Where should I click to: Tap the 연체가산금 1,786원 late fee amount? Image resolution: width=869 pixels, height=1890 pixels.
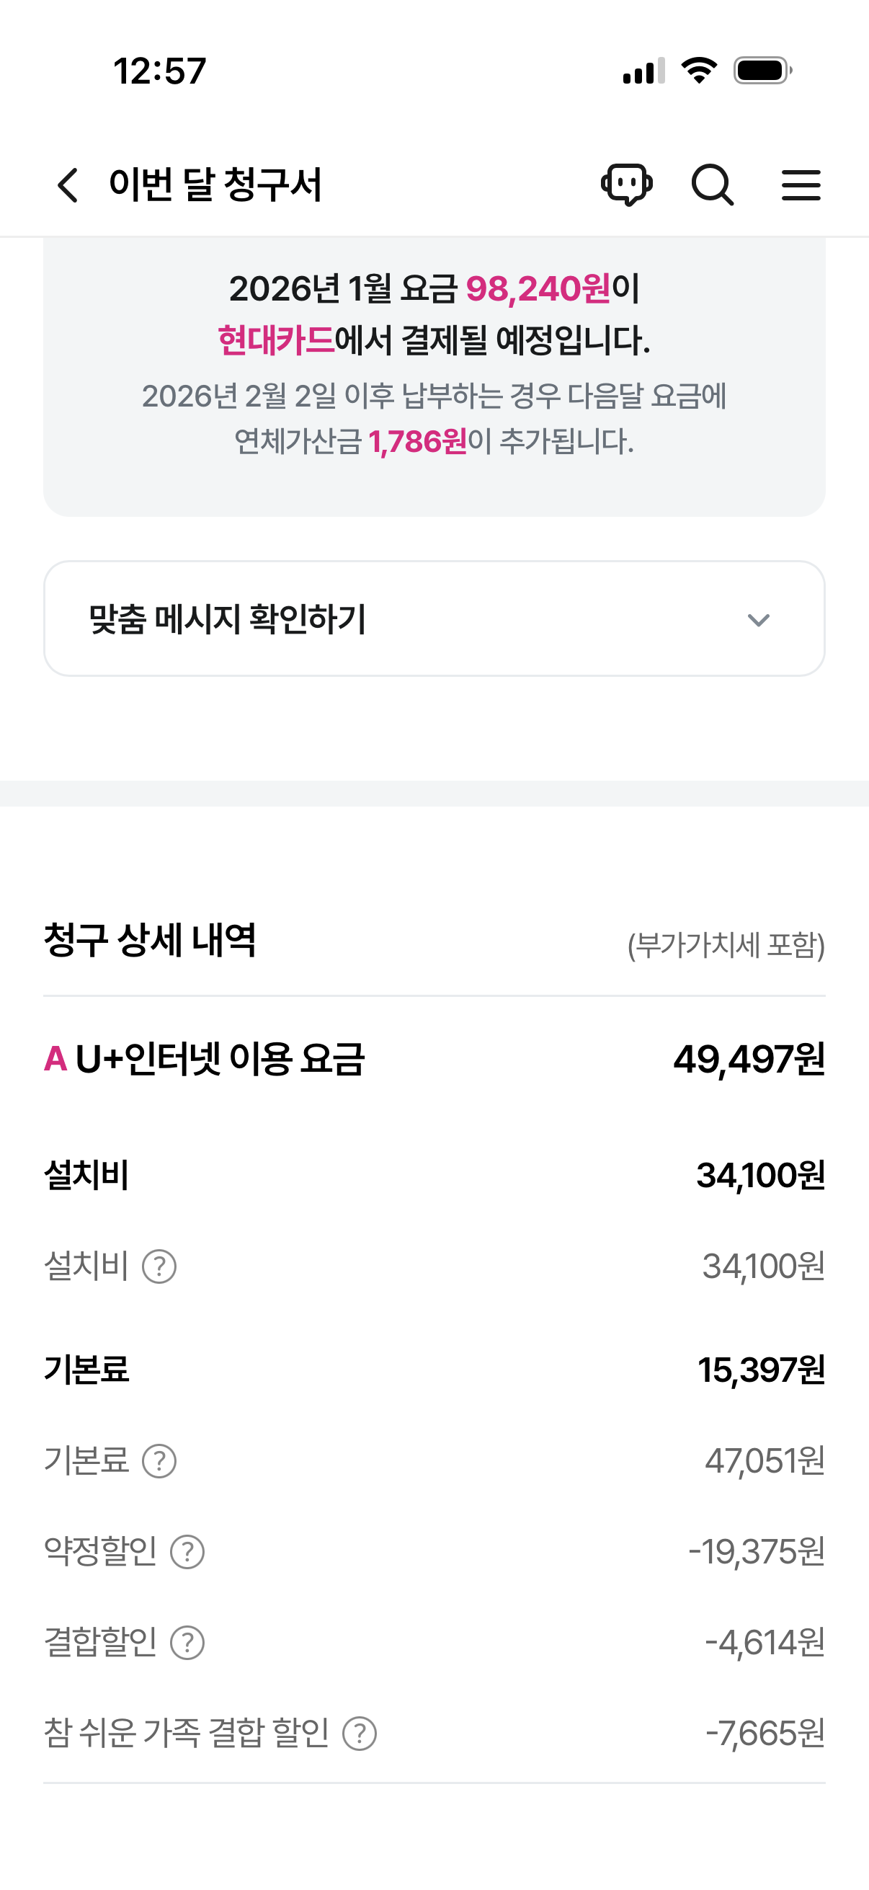[418, 442]
